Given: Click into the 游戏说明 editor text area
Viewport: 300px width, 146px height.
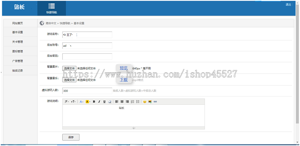Looking at the screenshot, I should coord(134,115).
